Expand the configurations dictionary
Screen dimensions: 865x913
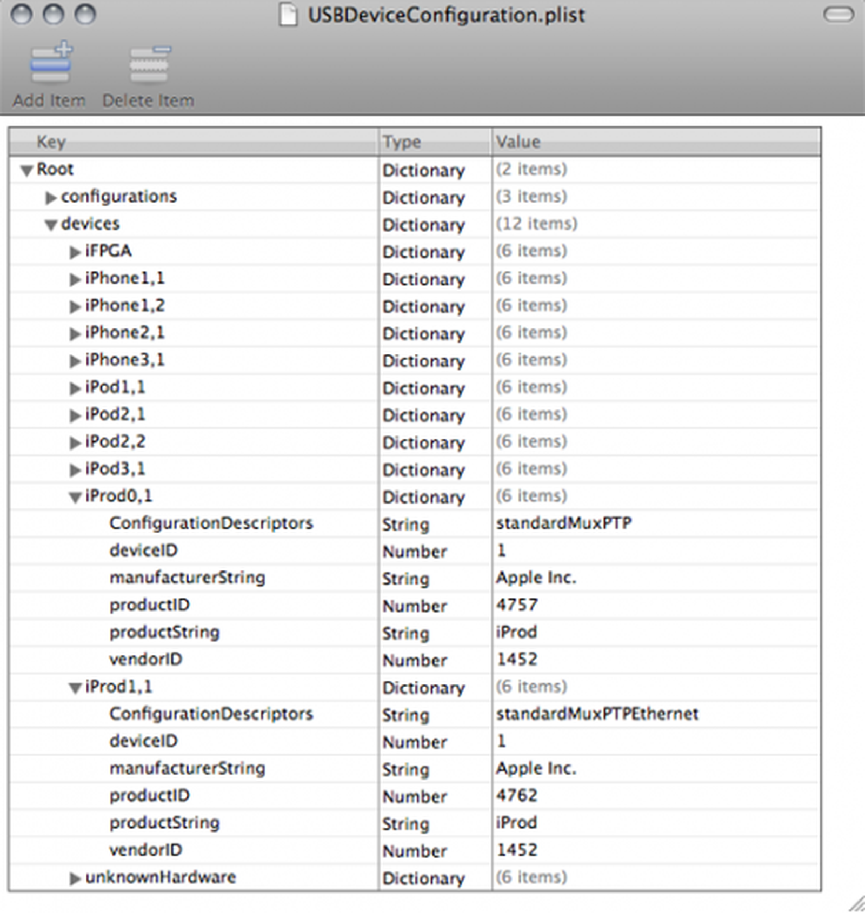(x=51, y=198)
